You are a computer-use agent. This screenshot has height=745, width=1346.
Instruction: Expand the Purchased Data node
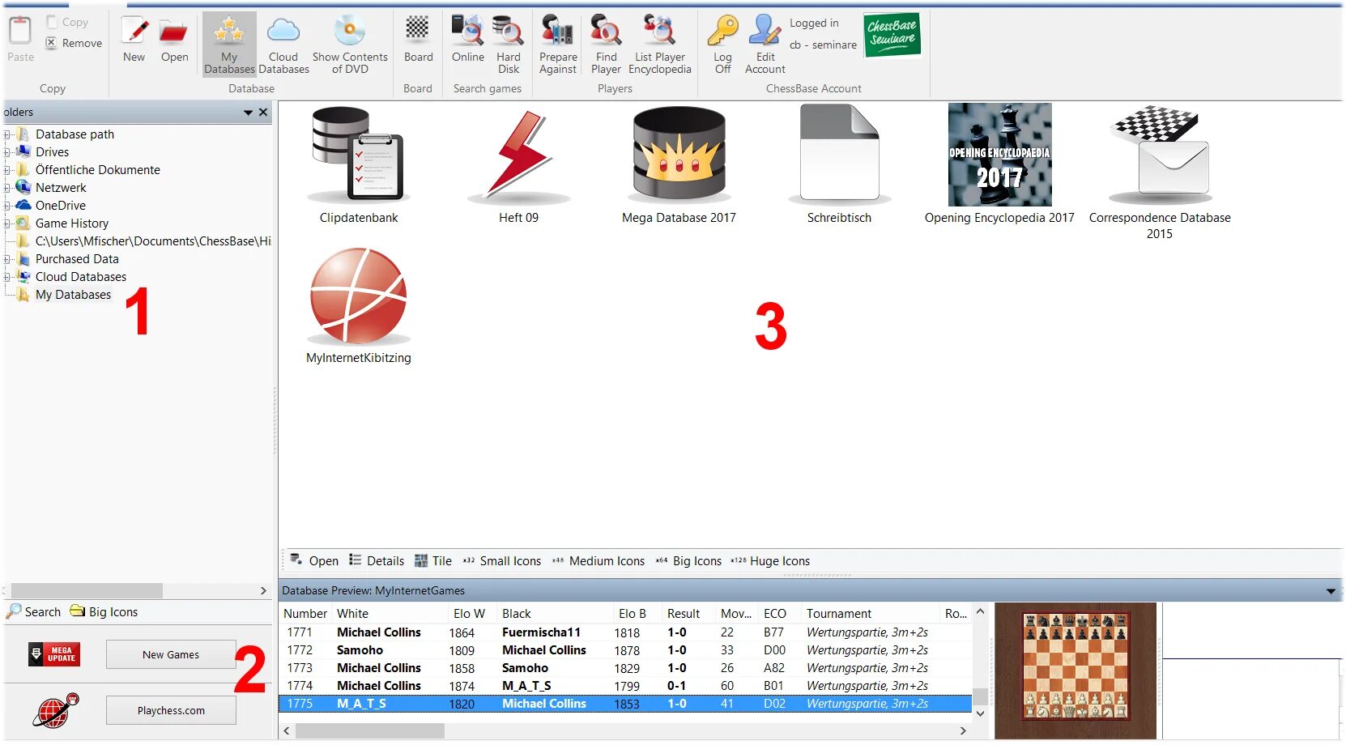[7, 259]
